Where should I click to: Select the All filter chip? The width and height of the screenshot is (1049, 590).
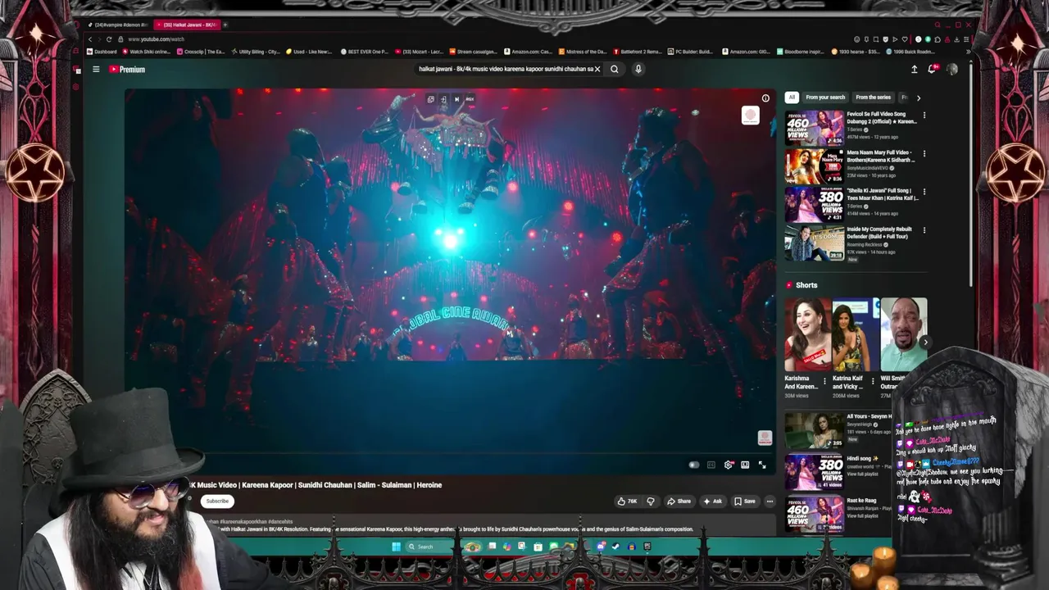click(x=792, y=98)
